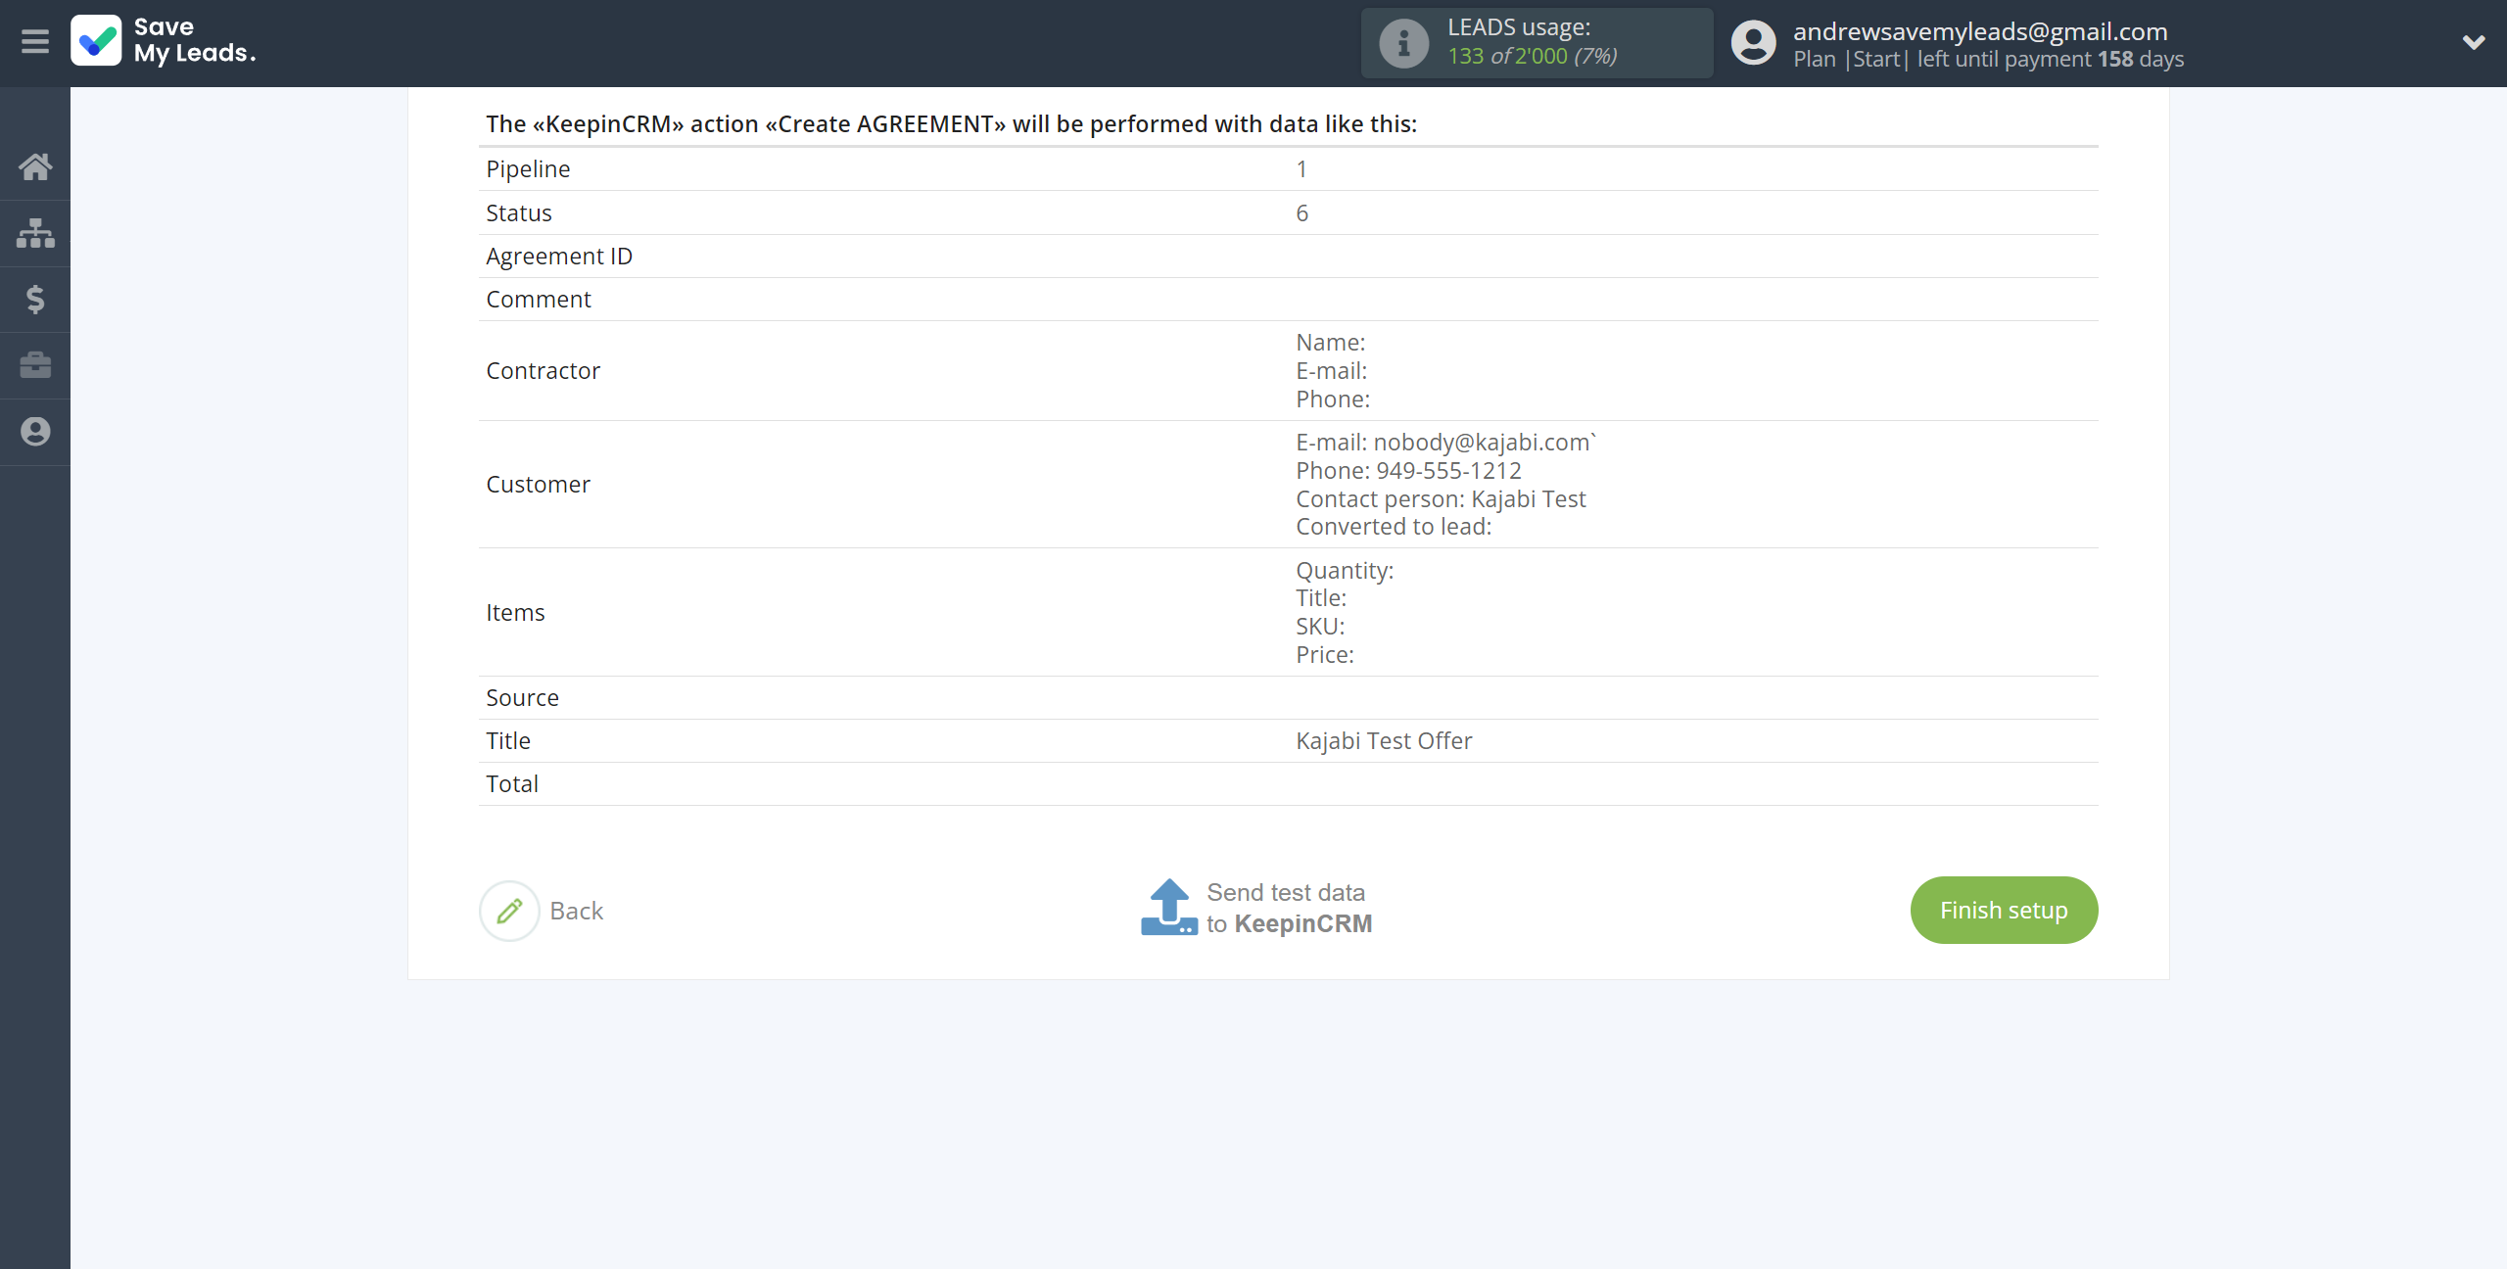
Task: Select the Agreement ID row label
Action: pyautogui.click(x=559, y=256)
